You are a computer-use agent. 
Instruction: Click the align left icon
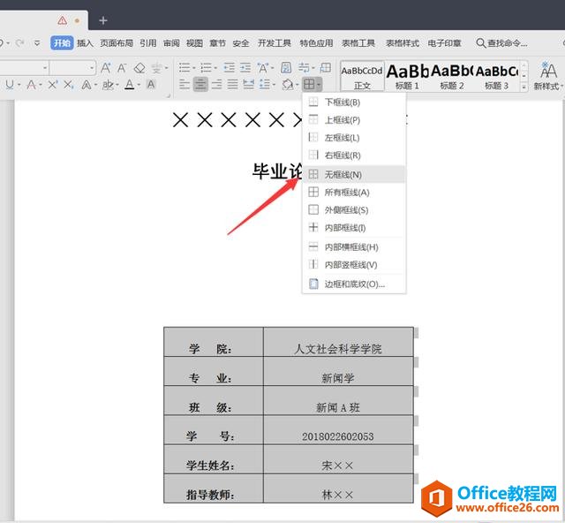[x=185, y=85]
